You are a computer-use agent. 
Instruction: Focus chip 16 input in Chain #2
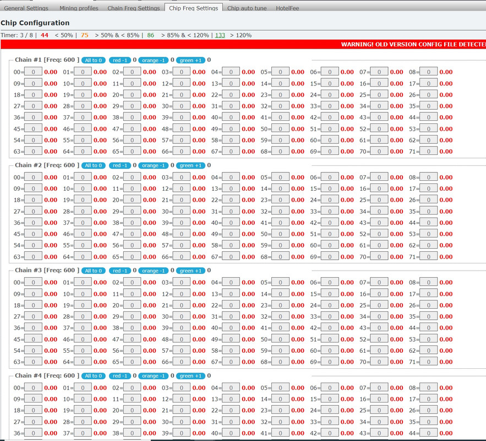(x=379, y=189)
